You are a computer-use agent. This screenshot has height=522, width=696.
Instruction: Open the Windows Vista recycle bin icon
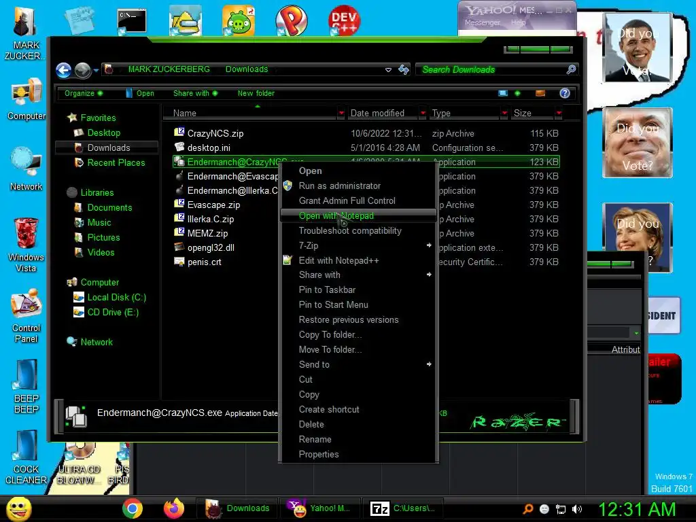[26, 245]
